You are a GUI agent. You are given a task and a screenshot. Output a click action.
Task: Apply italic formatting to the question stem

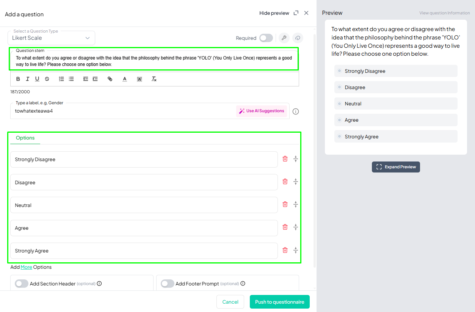tap(28, 79)
